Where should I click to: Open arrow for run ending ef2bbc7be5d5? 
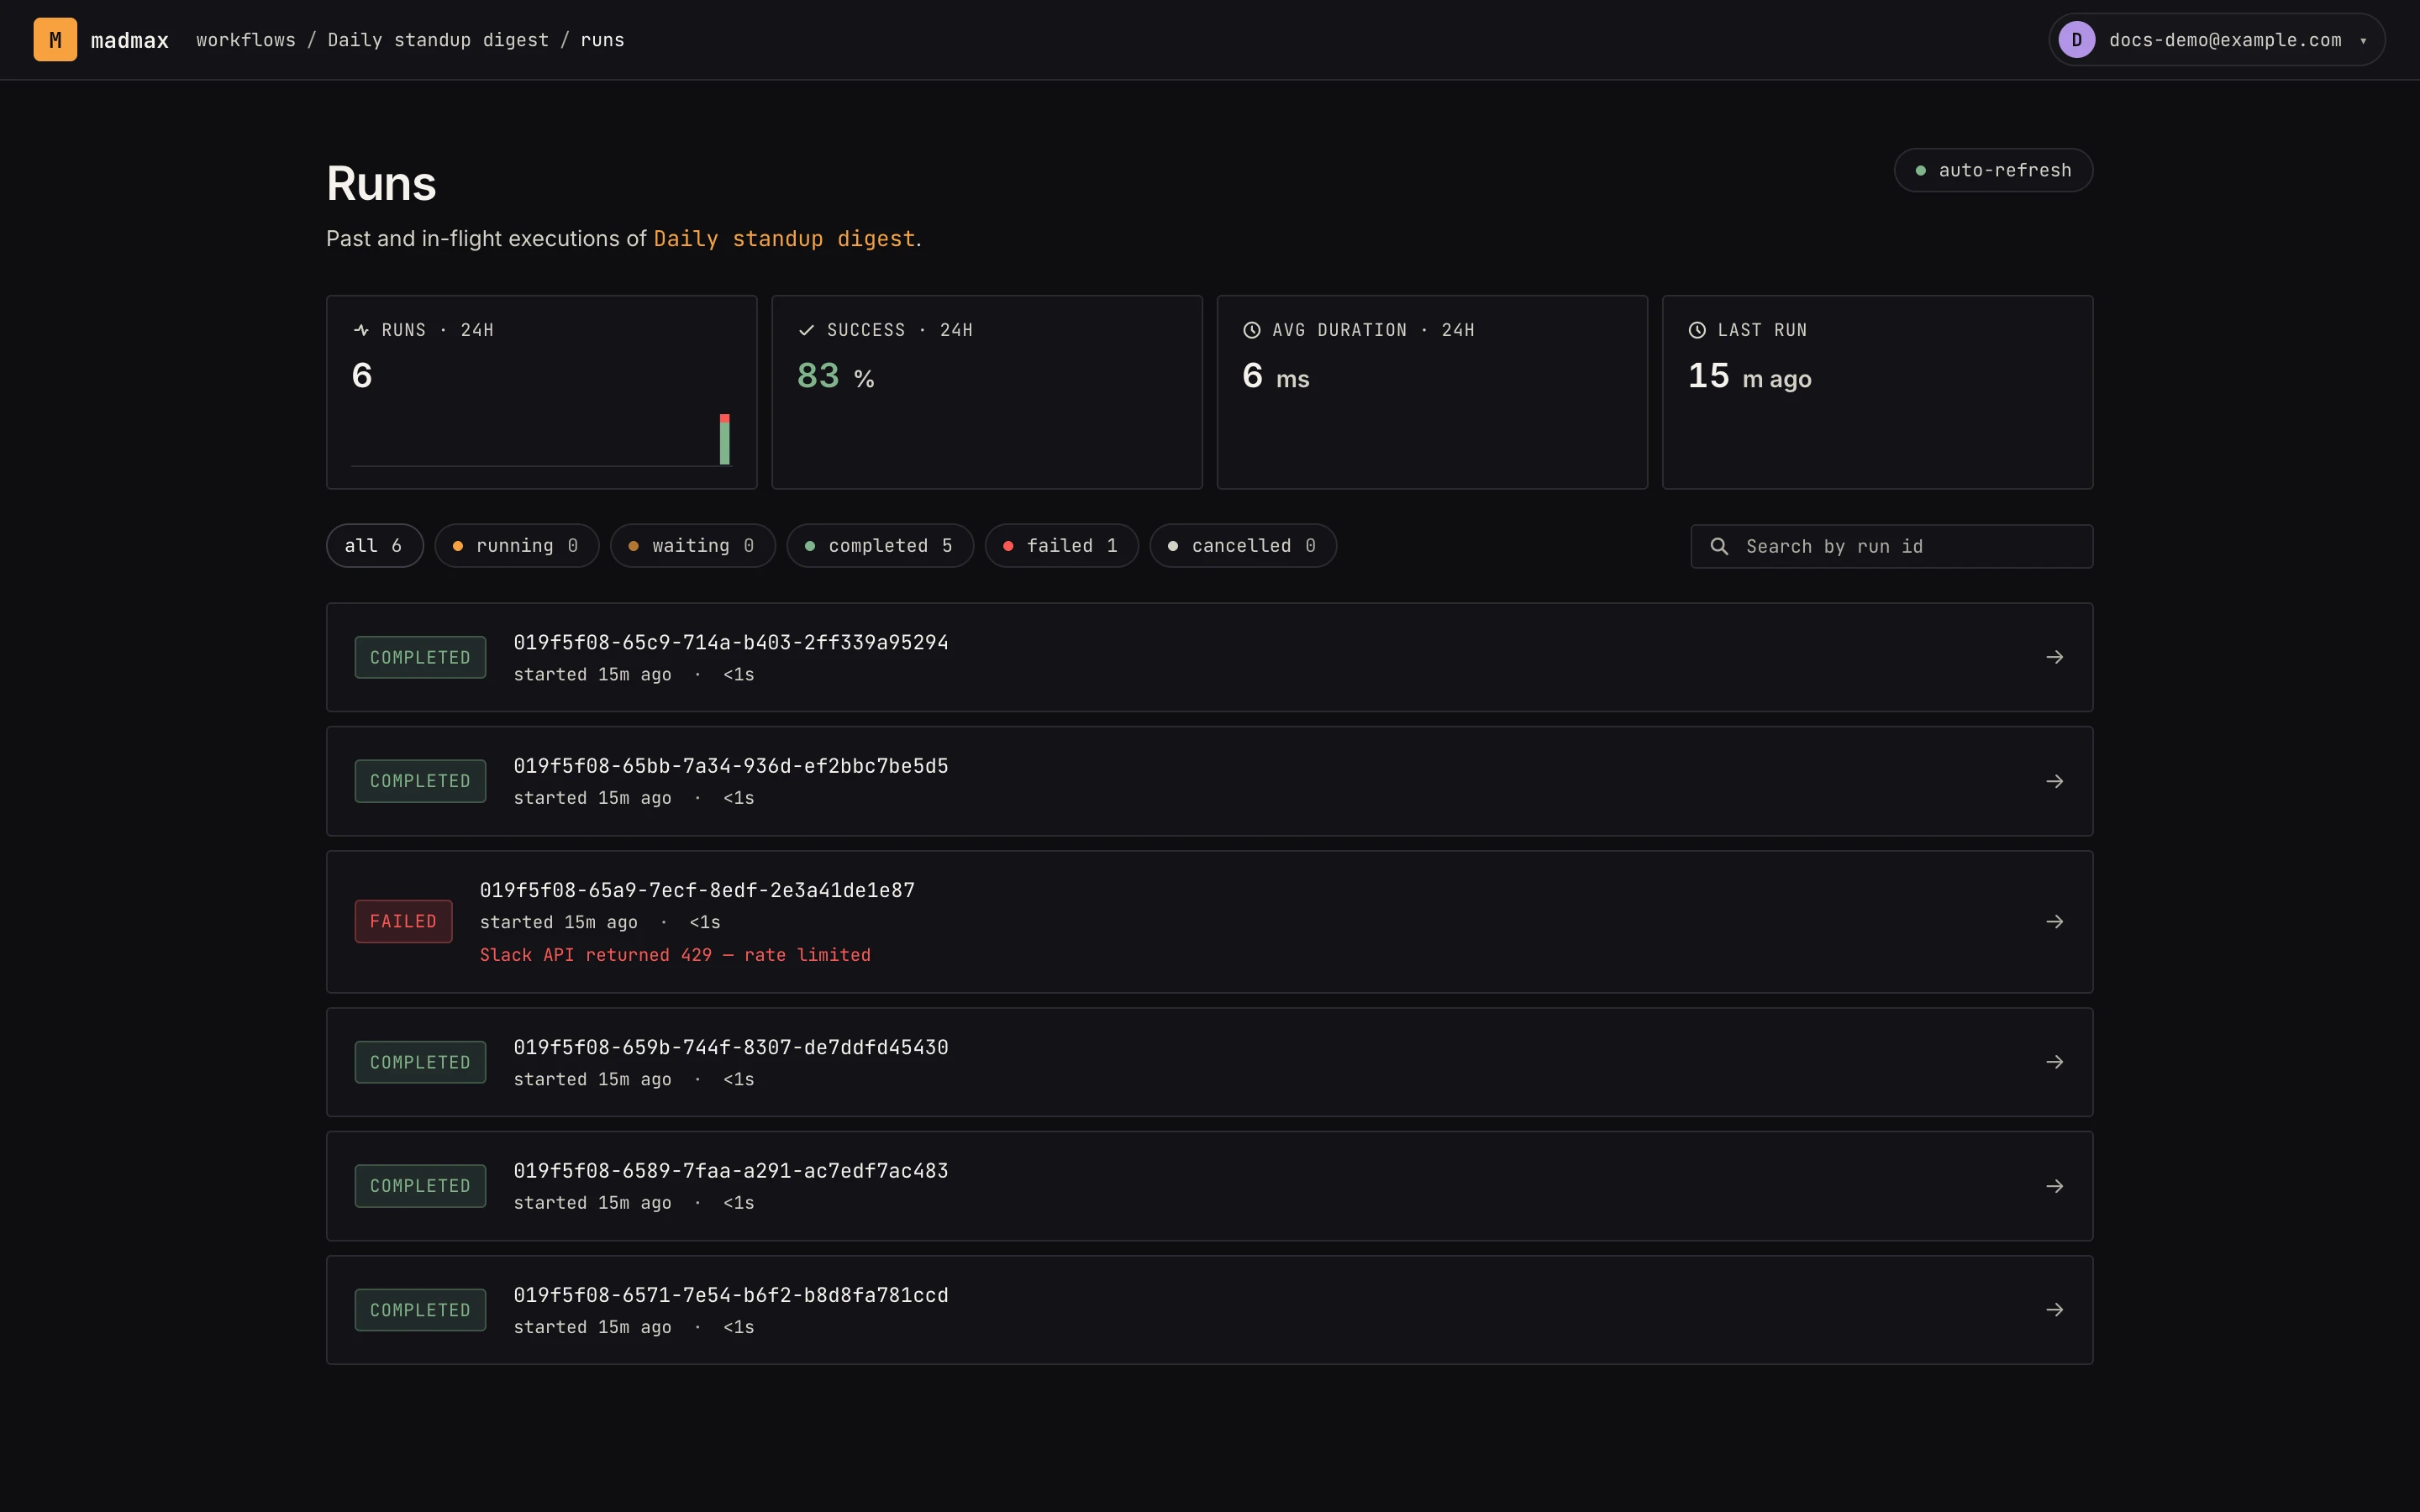2054,781
